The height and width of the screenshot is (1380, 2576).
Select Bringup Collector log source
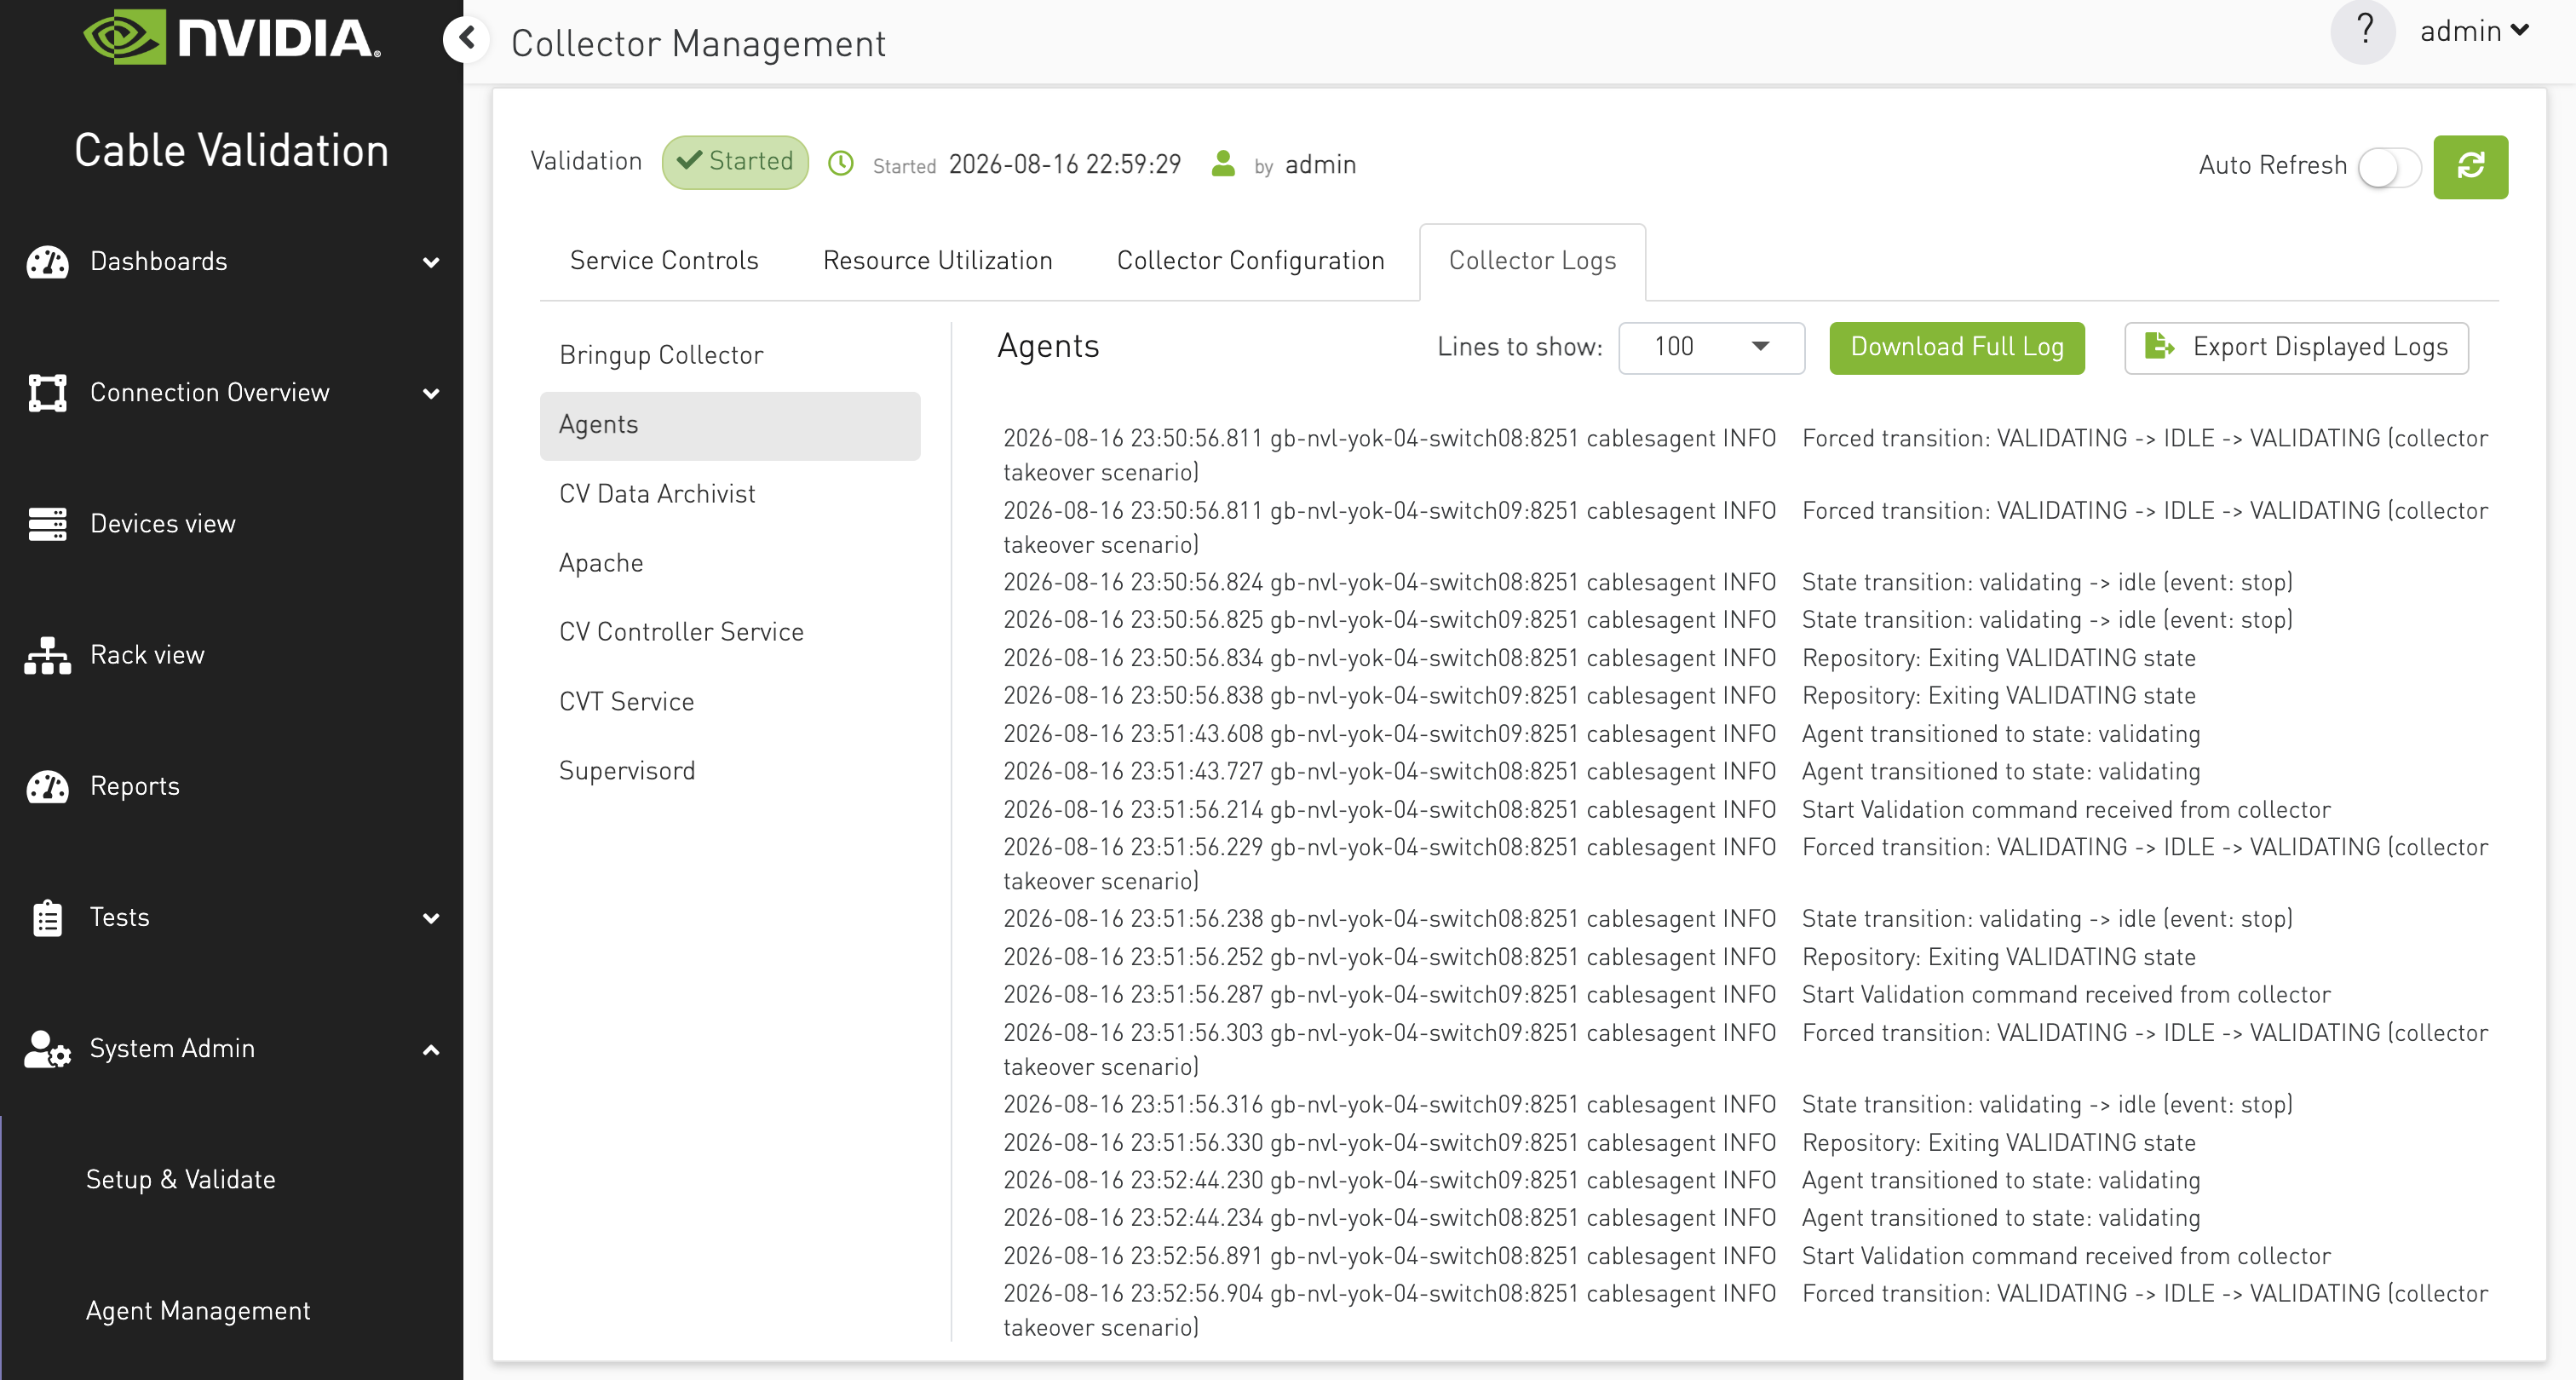pyautogui.click(x=730, y=356)
